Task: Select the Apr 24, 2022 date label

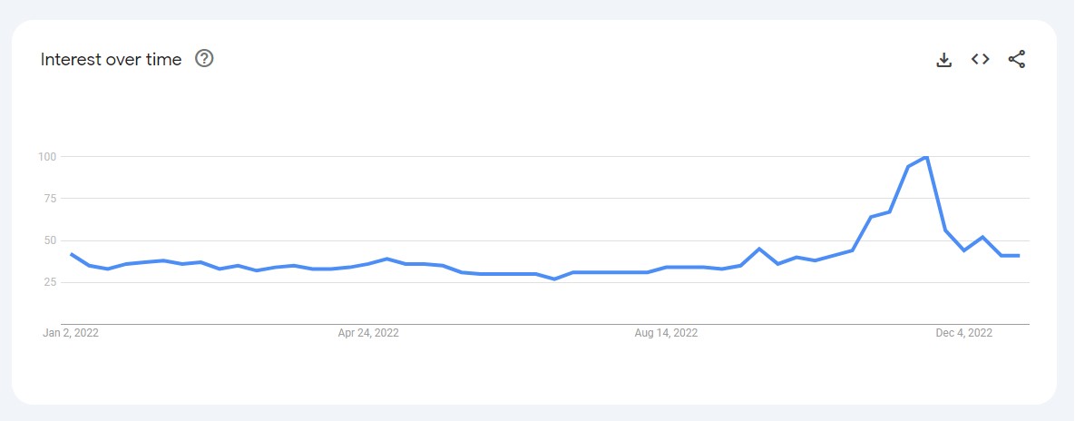Action: (x=368, y=333)
